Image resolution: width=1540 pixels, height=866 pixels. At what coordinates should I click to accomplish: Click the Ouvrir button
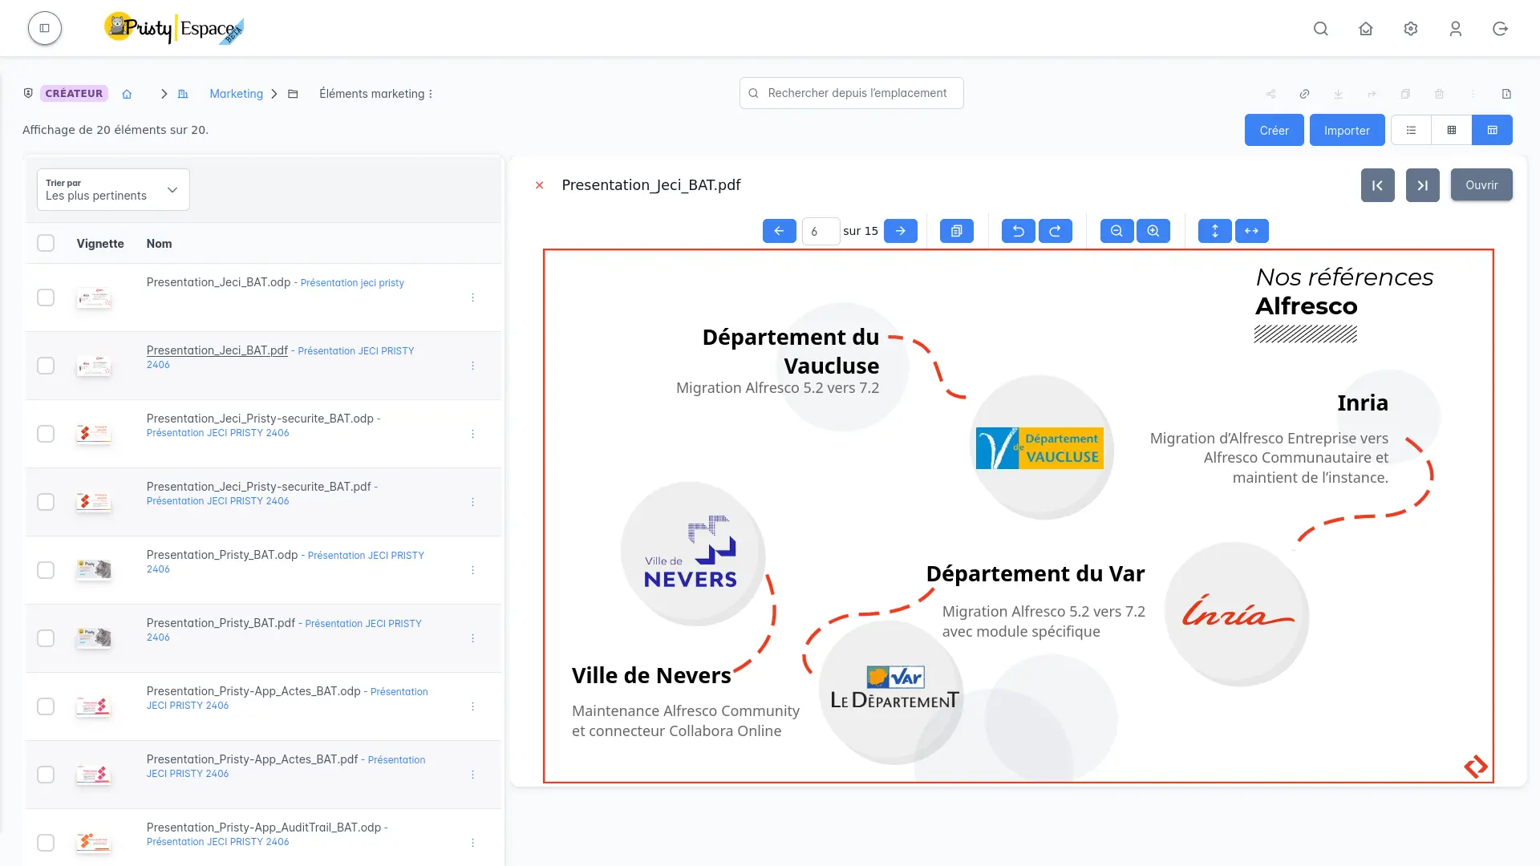coord(1481,185)
